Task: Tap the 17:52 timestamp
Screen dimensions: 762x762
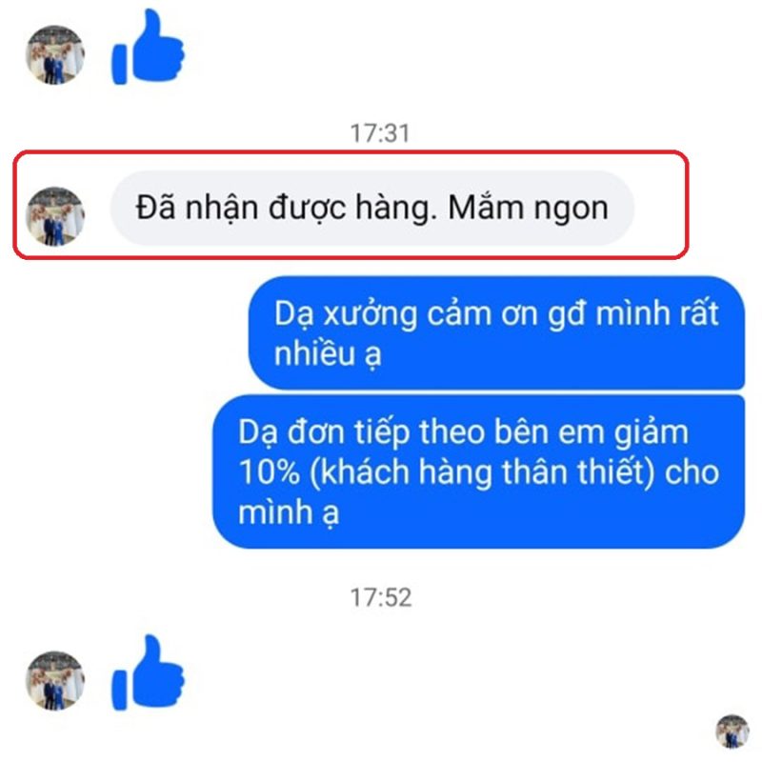Action: (380, 597)
